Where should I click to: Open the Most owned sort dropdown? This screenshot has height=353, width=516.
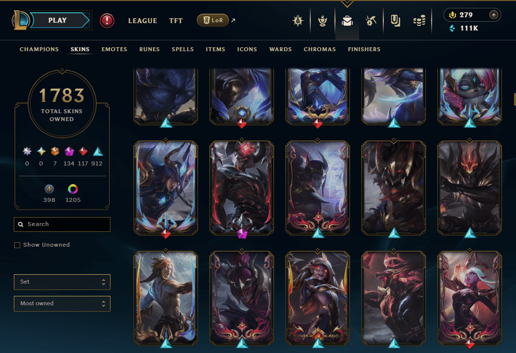pos(62,303)
